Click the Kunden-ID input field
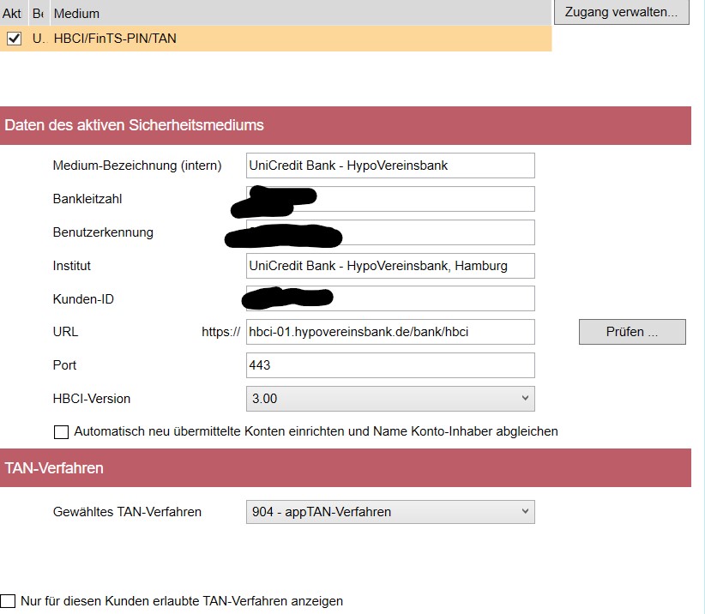The image size is (705, 614). pyautogui.click(x=390, y=298)
